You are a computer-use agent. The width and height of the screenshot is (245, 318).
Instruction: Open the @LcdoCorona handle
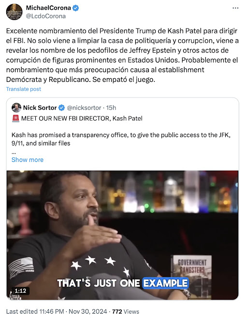point(46,16)
